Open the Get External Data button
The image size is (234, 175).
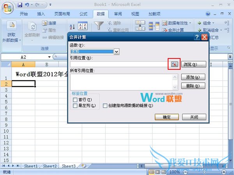[11, 32]
